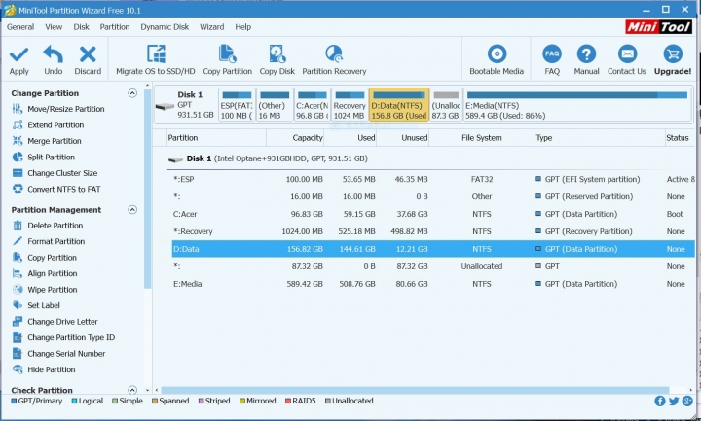Open the Manual help
This screenshot has width=701, height=421.
586,60
